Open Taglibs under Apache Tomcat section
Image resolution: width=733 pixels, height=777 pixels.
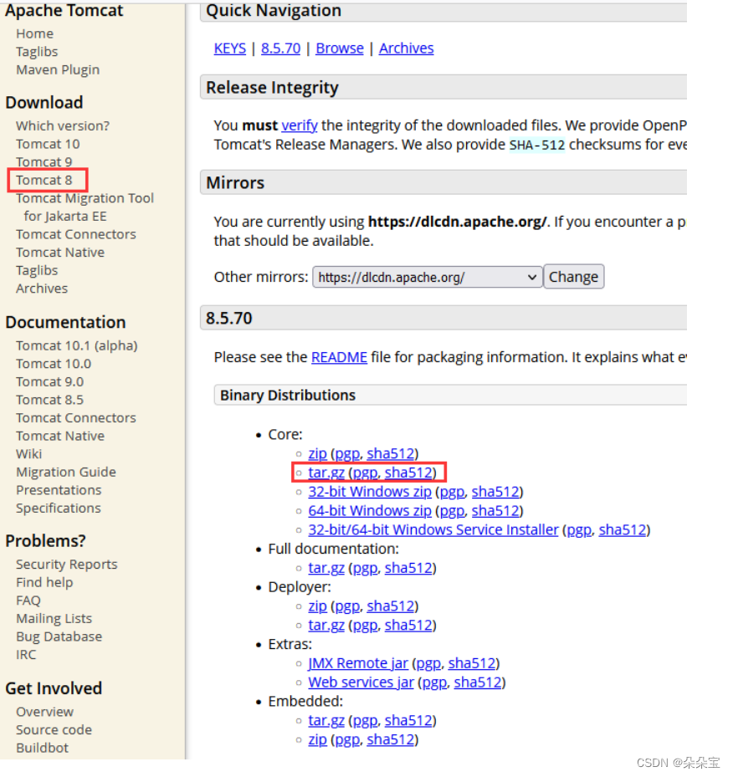click(37, 52)
